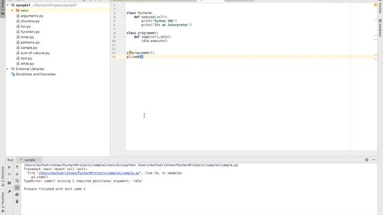Screen dimensions: 383x215
Task: Clear console with trash icon
Action: click(17, 201)
